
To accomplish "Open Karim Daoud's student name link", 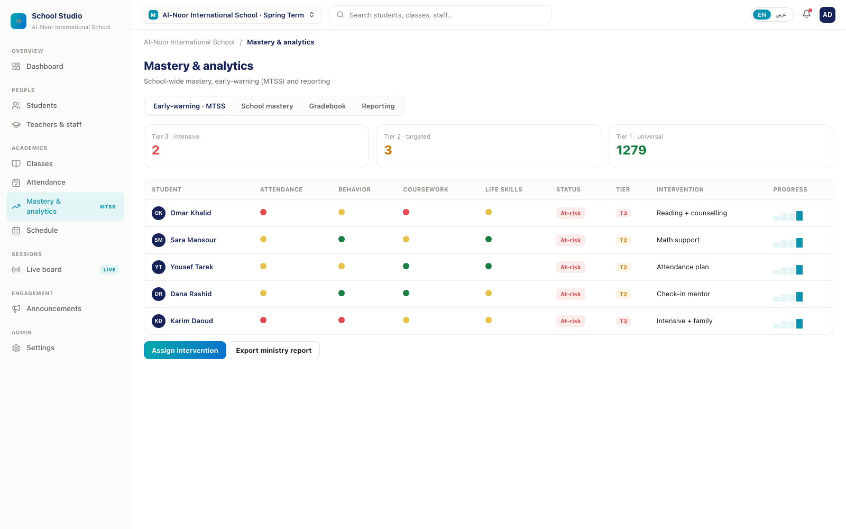I will click(x=191, y=321).
